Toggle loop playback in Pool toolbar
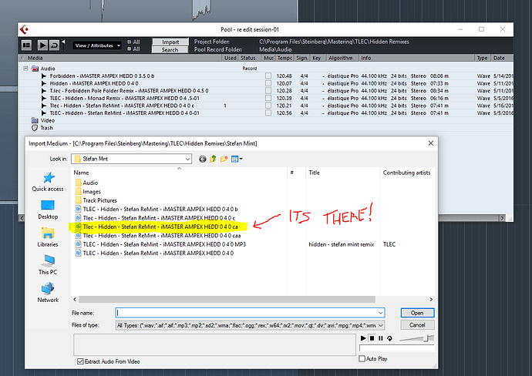532x376 pixels. click(54, 45)
